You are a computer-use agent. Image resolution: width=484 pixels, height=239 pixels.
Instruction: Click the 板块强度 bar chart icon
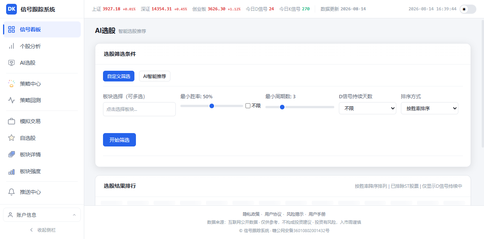(11, 171)
